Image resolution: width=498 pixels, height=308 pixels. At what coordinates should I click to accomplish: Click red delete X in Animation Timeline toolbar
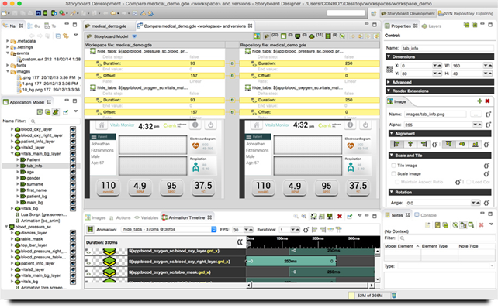pyautogui.click(x=340, y=217)
